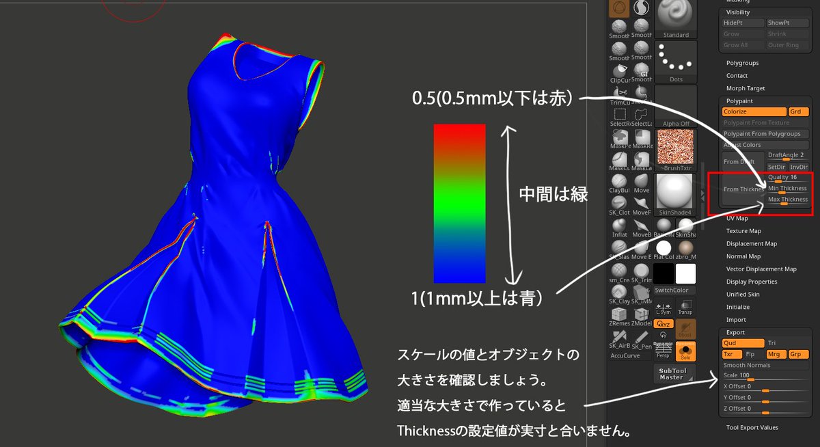820x447 pixels.
Task: Choose the zbro_M material sphere
Action: coord(686,249)
